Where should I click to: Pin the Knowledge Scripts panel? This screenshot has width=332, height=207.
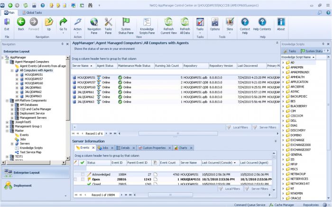click(323, 44)
